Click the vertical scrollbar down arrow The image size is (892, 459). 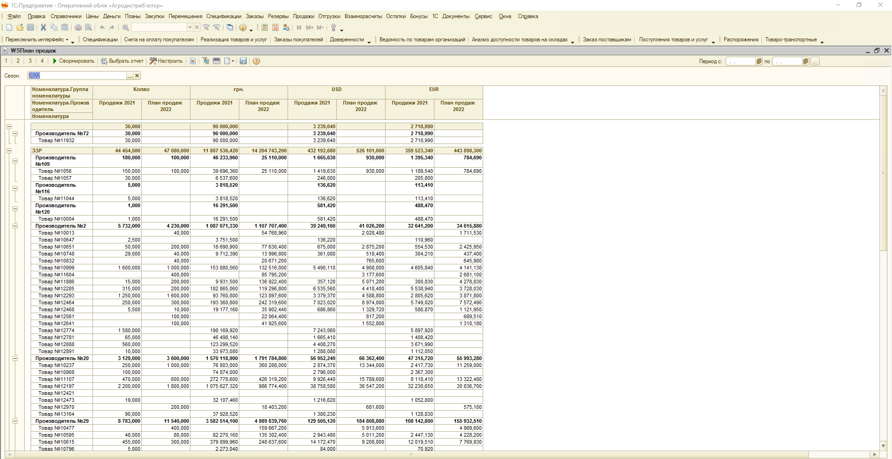(883, 446)
